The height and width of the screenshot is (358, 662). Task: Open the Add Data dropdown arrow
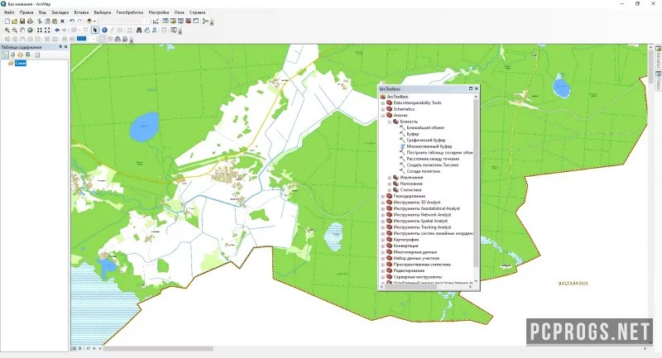pos(94,21)
